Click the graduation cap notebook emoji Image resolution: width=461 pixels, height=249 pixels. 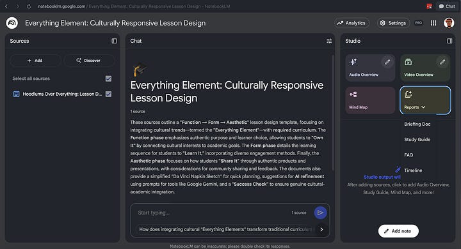(x=140, y=69)
